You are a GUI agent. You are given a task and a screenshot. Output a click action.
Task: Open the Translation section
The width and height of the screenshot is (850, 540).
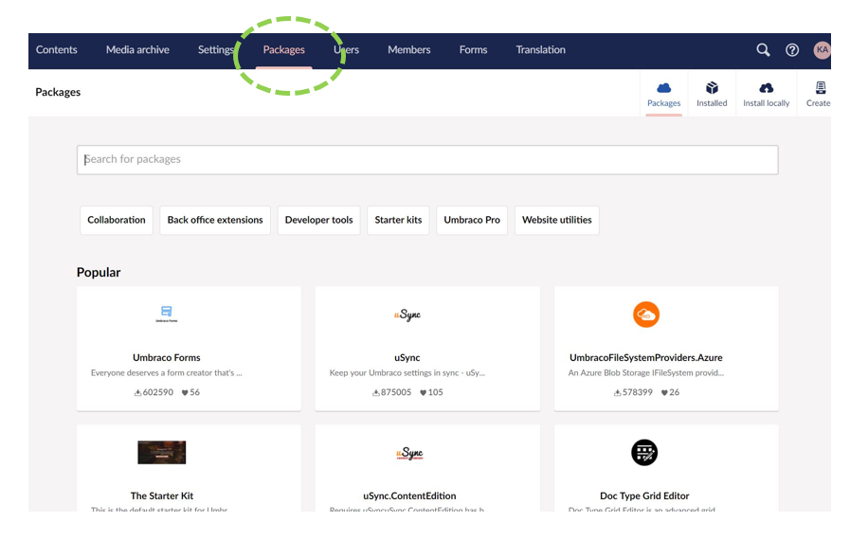point(540,50)
